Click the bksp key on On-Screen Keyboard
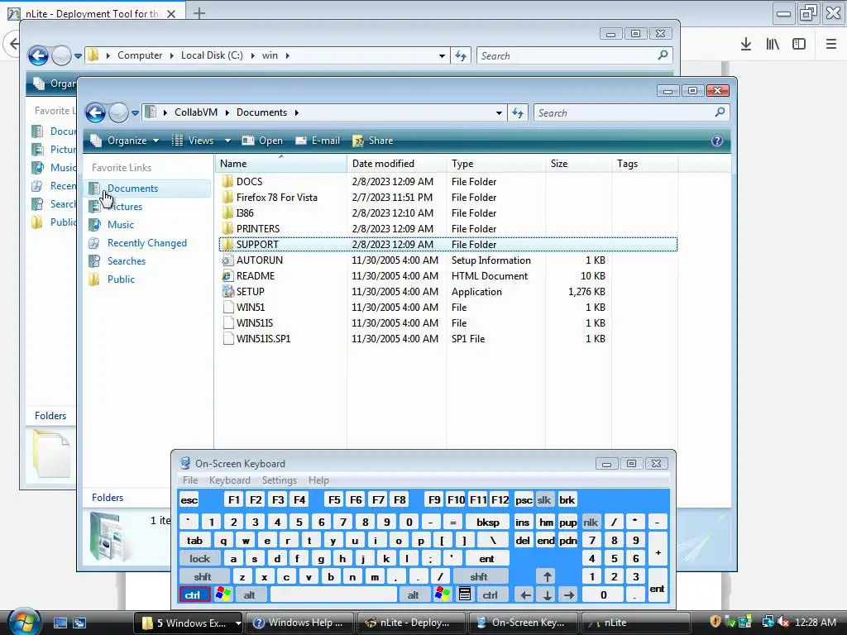This screenshot has height=635, width=847. [488, 523]
